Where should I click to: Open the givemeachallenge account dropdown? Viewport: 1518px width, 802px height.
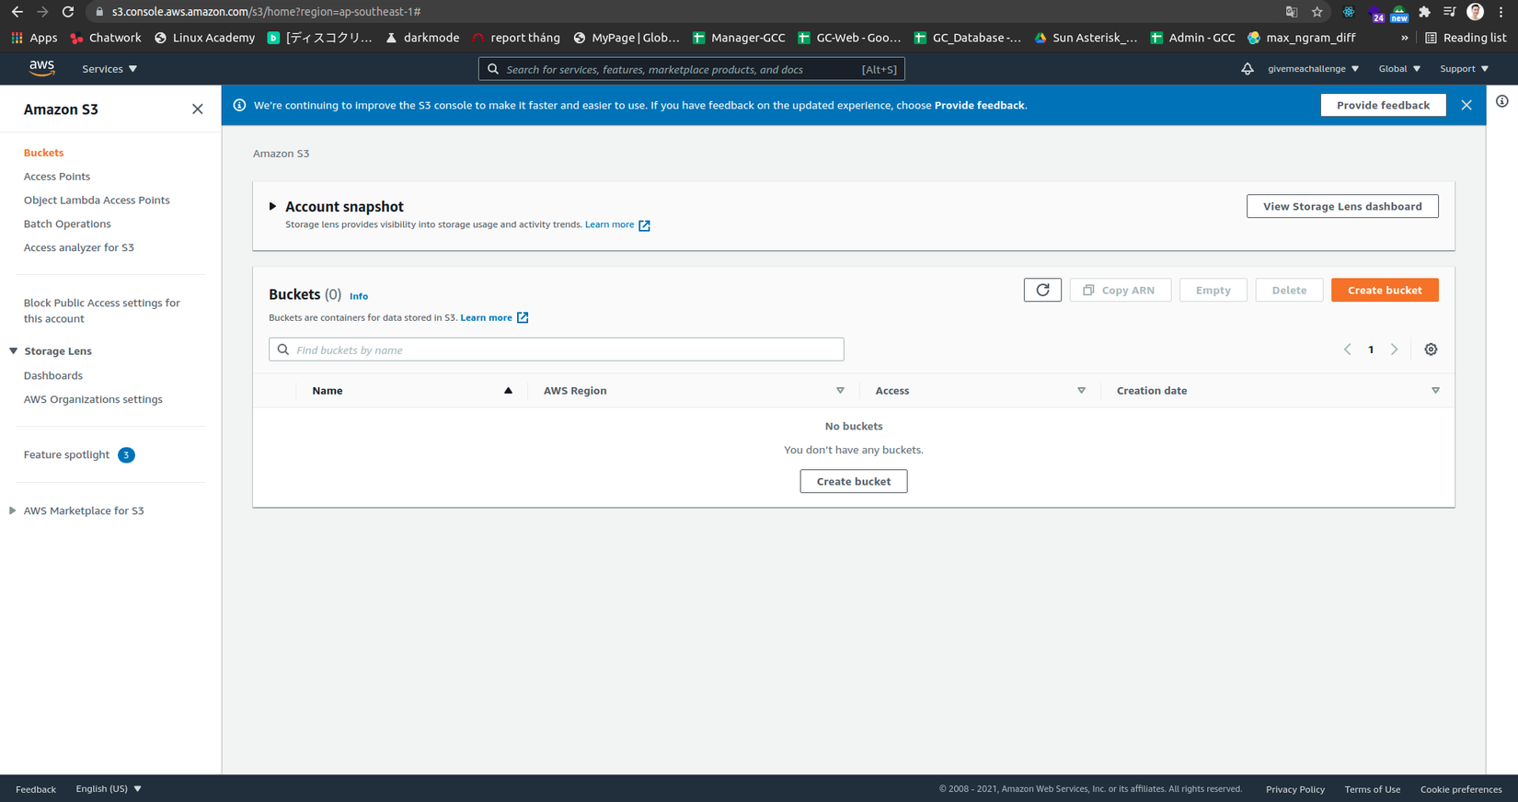1313,69
